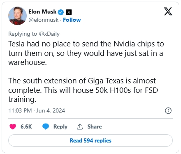
Task: Open the @elonmusk handle link
Action: pos(44,20)
